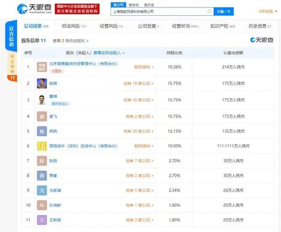
Task: Open the 知识产权 tab
Action: click(223, 26)
